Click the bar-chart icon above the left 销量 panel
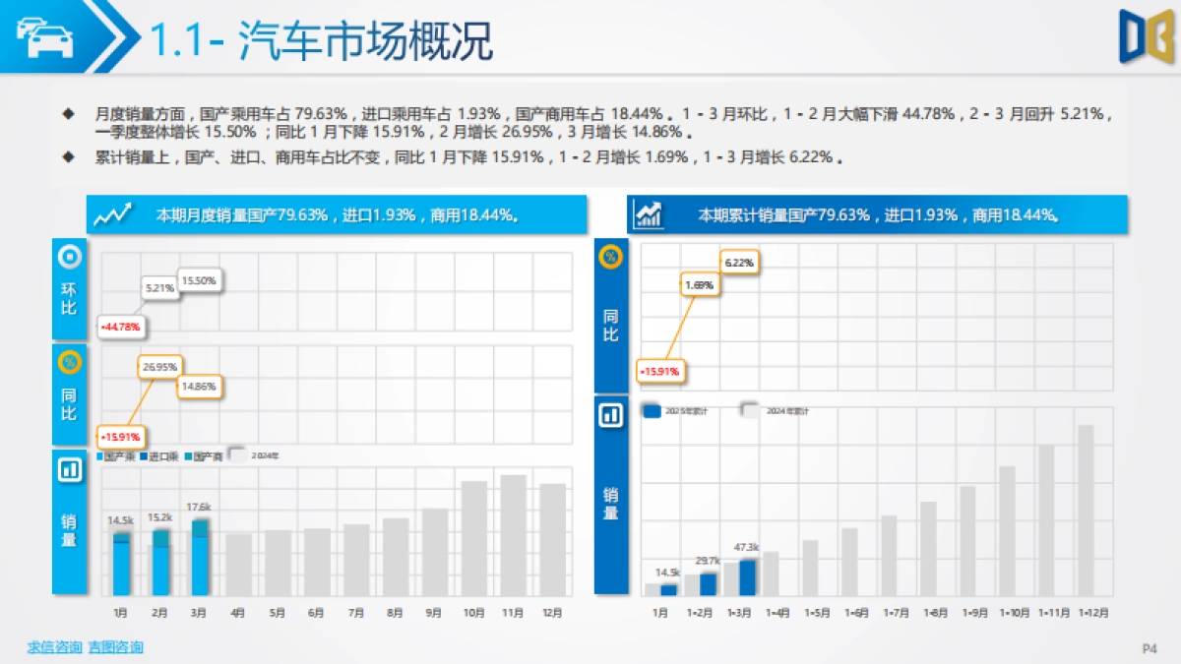 point(69,471)
